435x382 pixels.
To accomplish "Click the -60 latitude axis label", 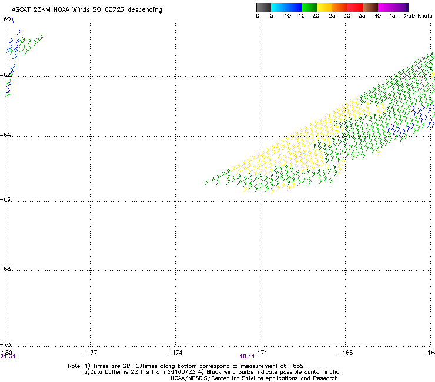I will (x=6, y=19).
